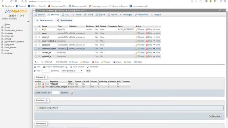This screenshot has height=128, width=228.
Task: Drop the name column
Action: point(149,33)
